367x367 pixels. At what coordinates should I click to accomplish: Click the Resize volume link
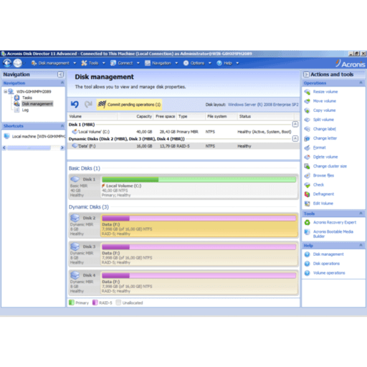[x=325, y=92]
